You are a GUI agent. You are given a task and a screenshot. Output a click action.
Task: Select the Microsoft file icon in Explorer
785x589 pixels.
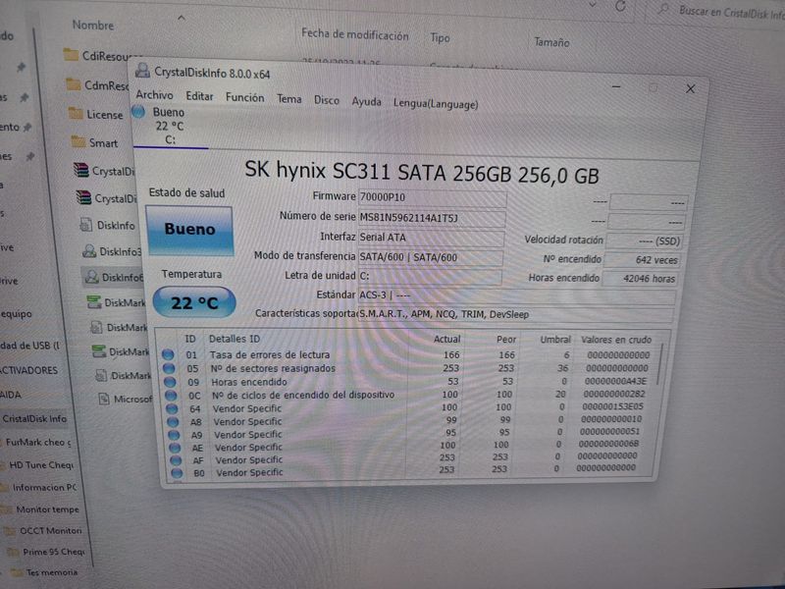104,399
